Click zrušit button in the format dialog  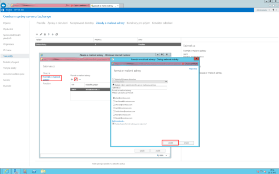point(186,143)
